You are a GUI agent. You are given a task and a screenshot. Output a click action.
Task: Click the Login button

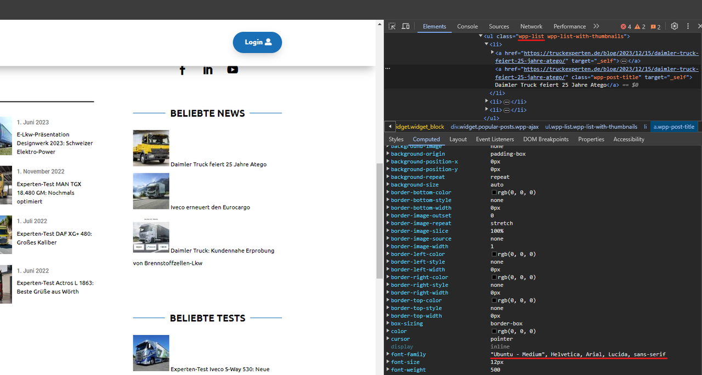pos(257,42)
